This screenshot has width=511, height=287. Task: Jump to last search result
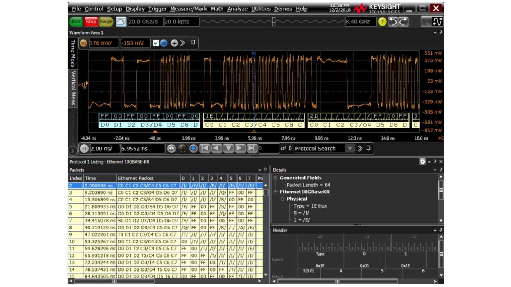252,148
